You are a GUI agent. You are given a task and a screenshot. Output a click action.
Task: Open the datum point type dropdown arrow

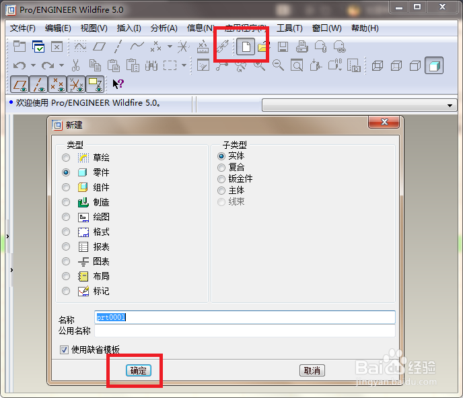point(170,46)
